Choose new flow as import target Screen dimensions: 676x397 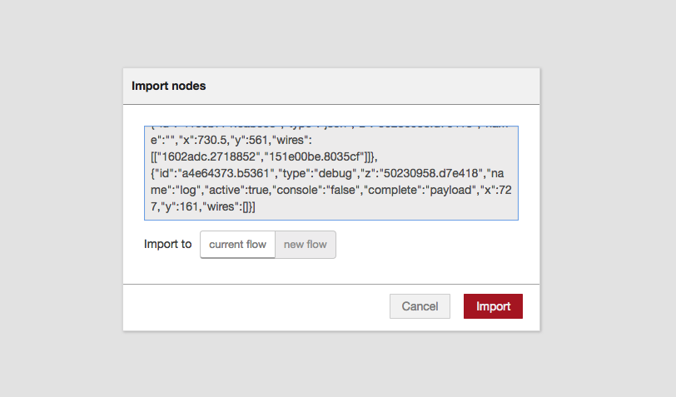click(x=306, y=245)
